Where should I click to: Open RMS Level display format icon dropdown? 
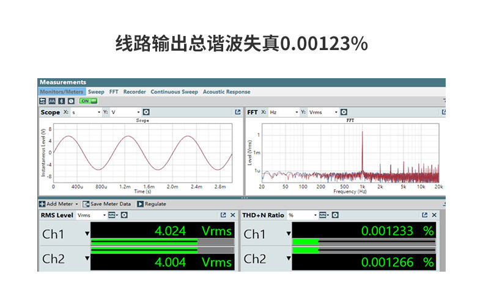[x=113, y=215]
